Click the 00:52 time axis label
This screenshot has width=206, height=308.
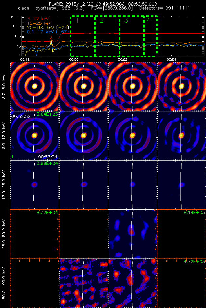pyautogui.click(x=123, y=59)
